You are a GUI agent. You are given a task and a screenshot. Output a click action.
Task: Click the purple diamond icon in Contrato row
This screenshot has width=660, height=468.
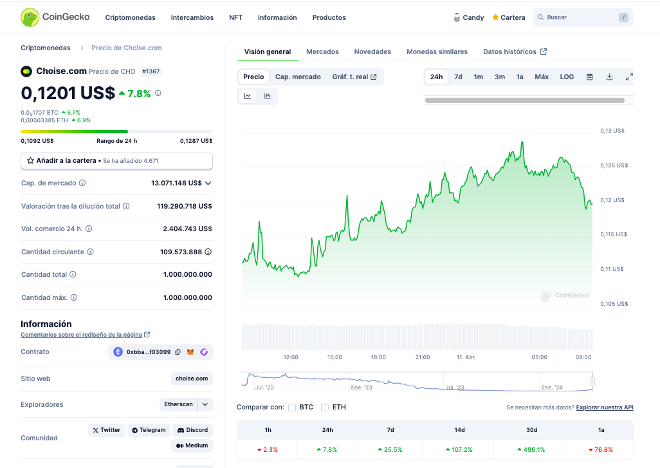point(204,351)
